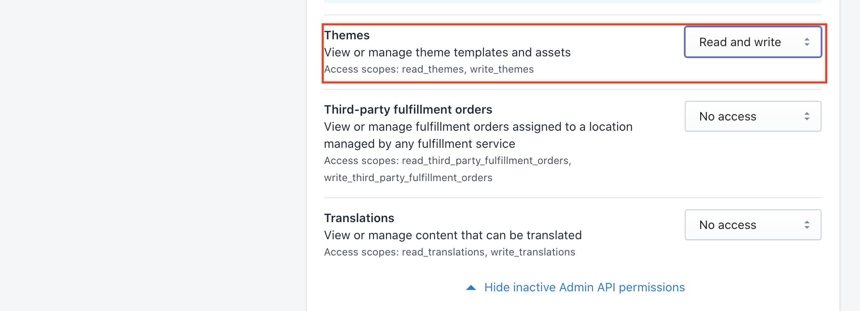Click Hide inactive Admin API permissions link
This screenshot has width=860, height=311.
coord(584,288)
